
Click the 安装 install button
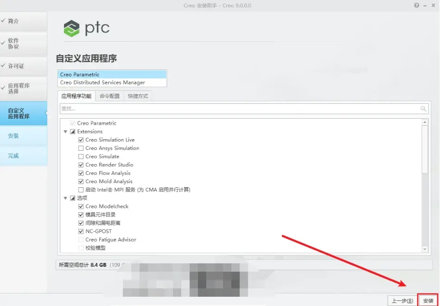coord(428,300)
